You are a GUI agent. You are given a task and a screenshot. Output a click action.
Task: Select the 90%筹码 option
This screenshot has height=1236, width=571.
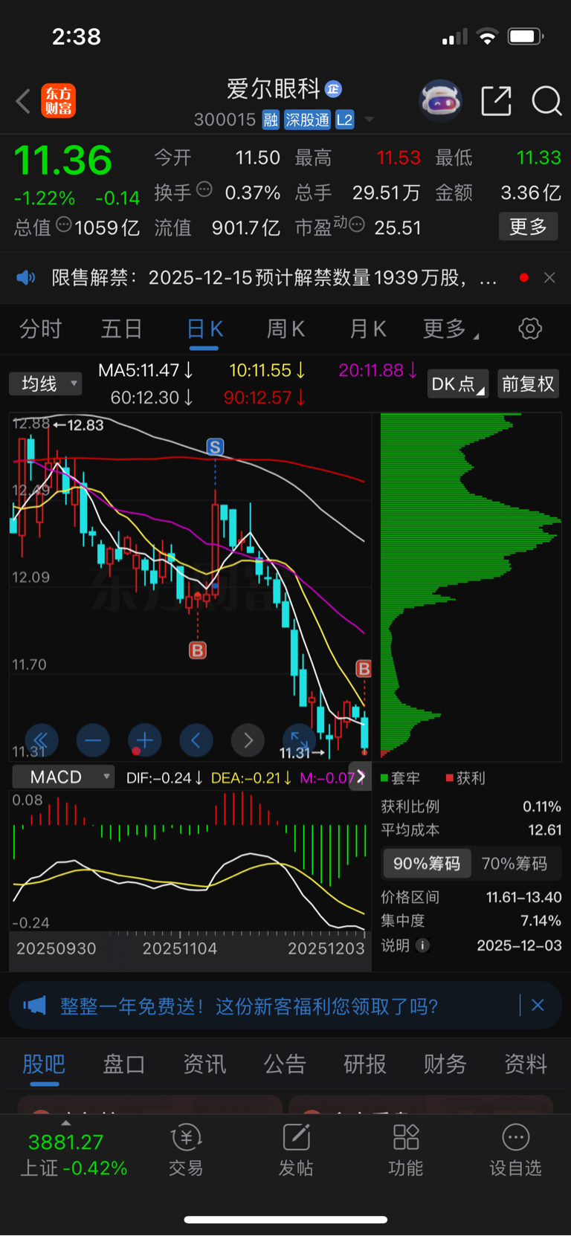(x=427, y=864)
